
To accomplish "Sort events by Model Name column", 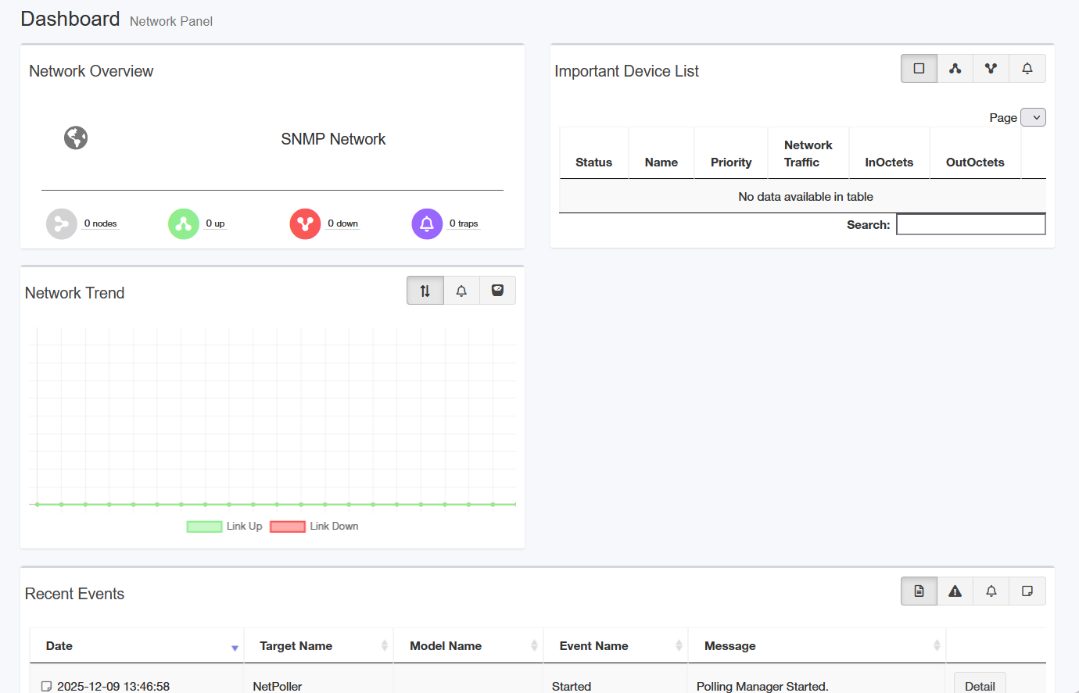I will coord(468,646).
